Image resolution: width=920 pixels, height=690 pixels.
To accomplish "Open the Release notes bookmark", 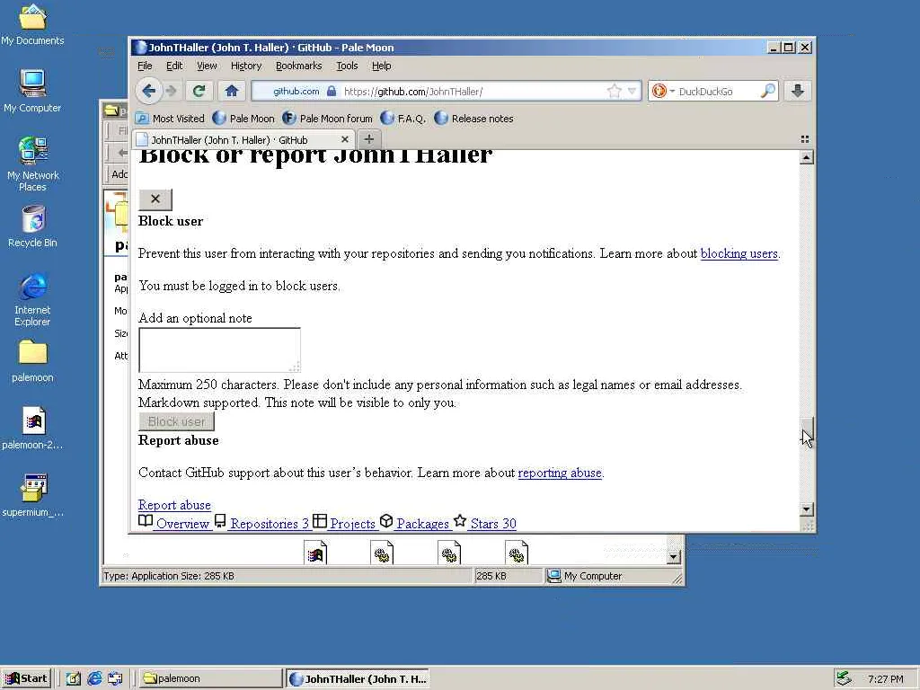I will (474, 119).
